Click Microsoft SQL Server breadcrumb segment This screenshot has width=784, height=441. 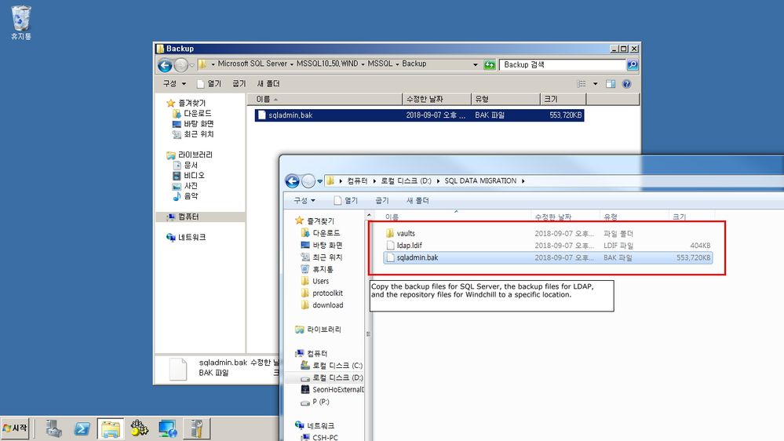tap(252, 64)
